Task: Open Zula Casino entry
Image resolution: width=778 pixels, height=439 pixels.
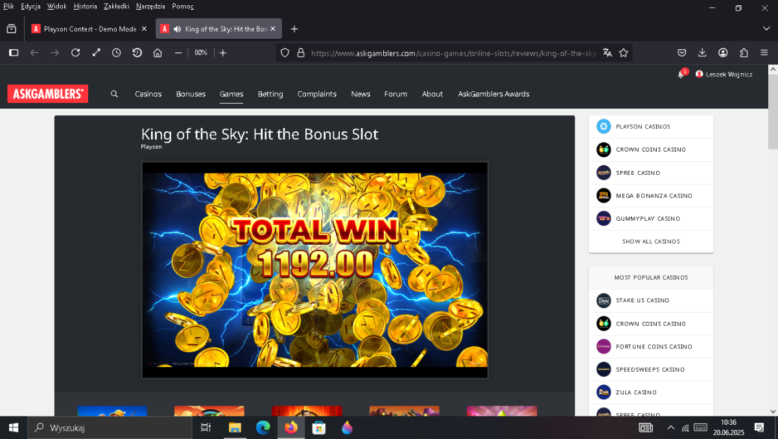Action: tap(650, 392)
